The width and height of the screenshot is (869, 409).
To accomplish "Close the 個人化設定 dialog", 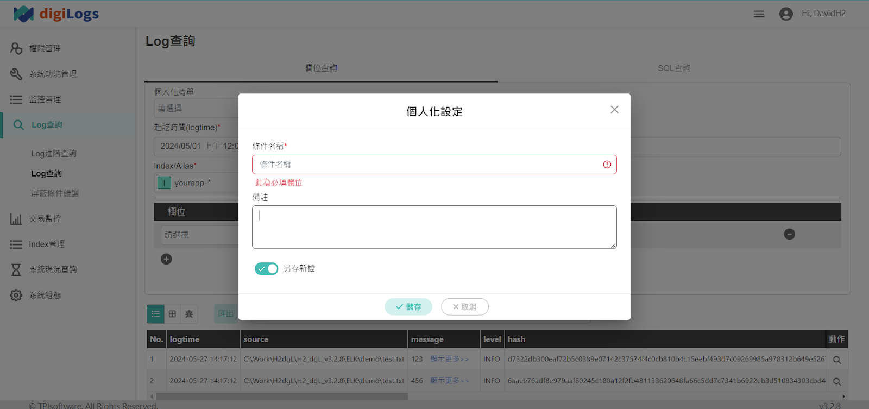I will click(x=614, y=110).
